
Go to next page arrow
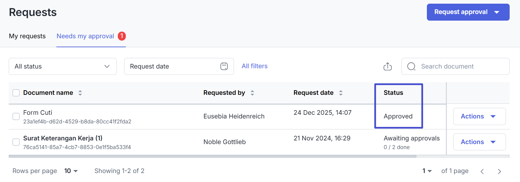(x=499, y=171)
